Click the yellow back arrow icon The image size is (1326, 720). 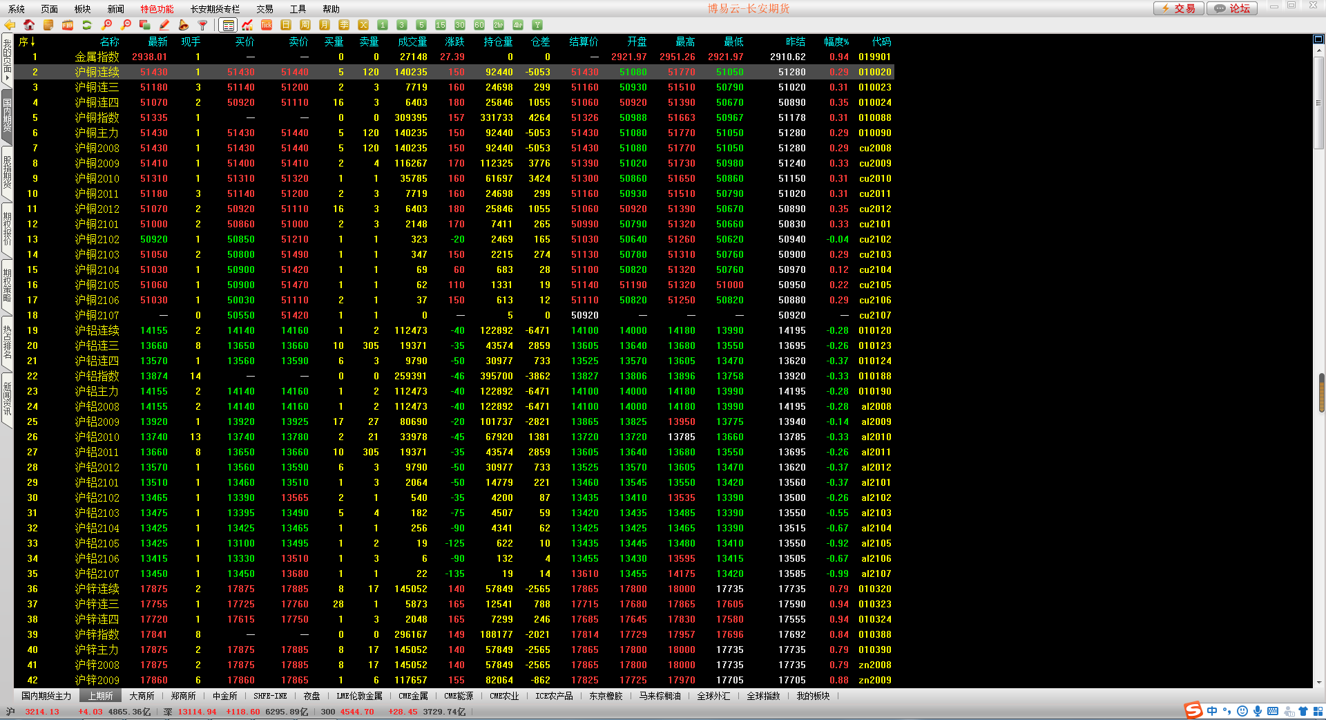click(x=10, y=25)
